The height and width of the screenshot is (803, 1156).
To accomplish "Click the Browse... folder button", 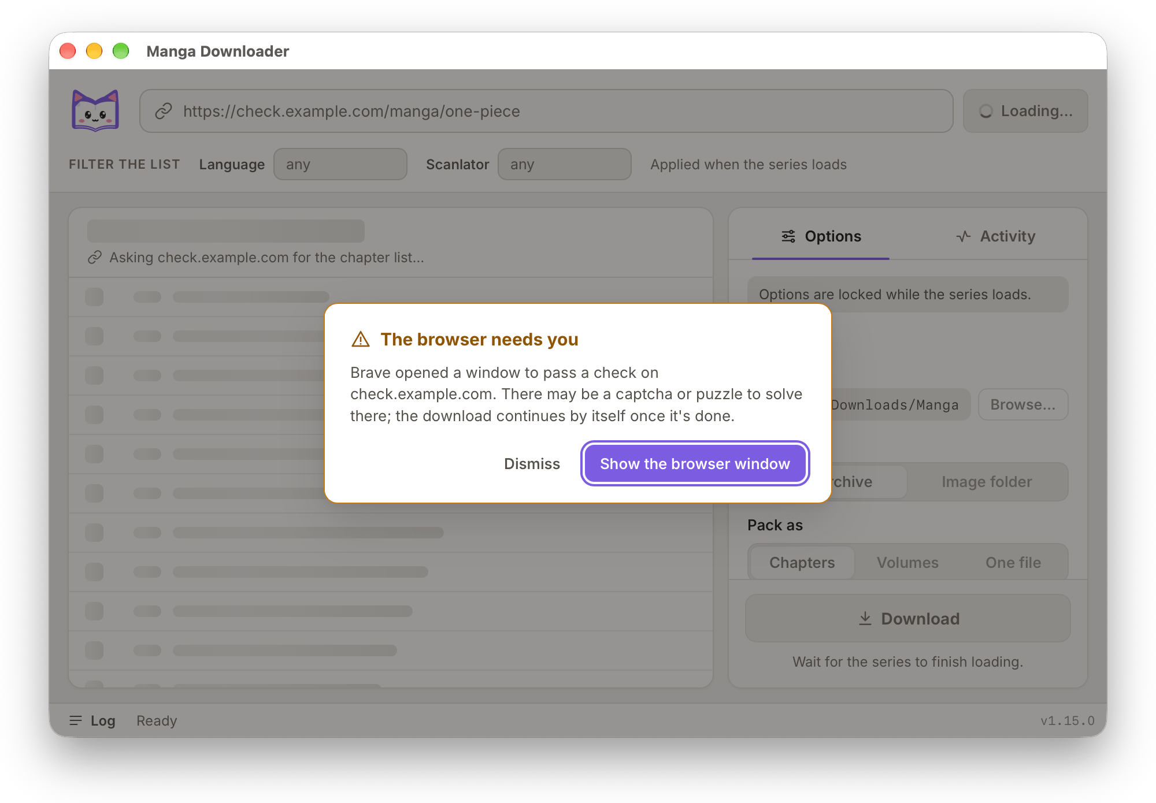I will tap(1023, 404).
